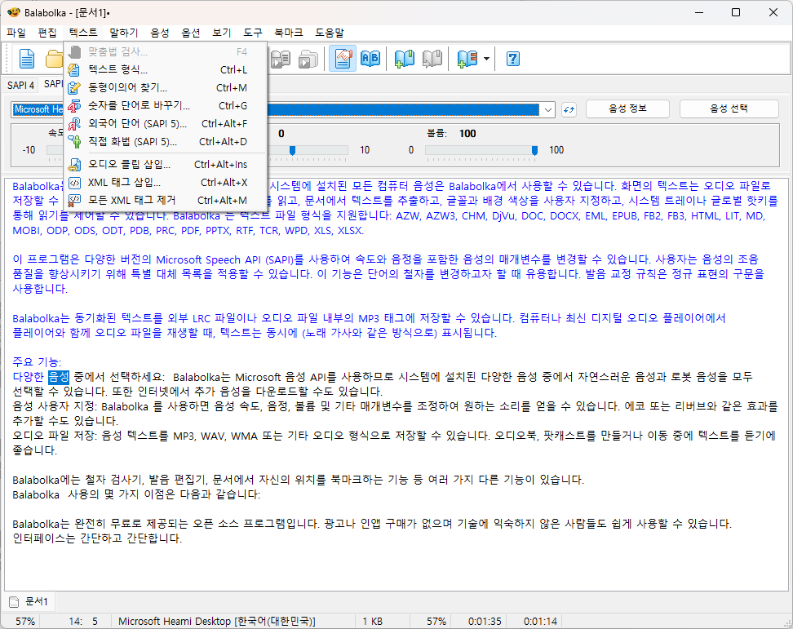Open the 파일 menu

16,33
